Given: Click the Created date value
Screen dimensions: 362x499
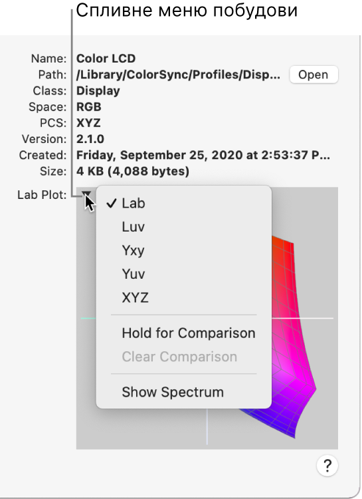Looking at the screenshot, I should (x=203, y=155).
